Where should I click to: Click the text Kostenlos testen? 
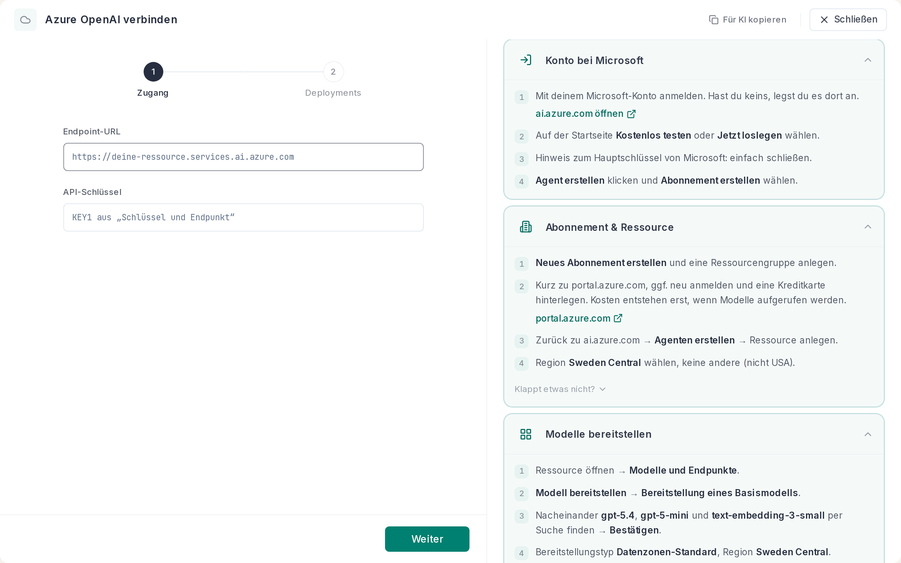(654, 135)
